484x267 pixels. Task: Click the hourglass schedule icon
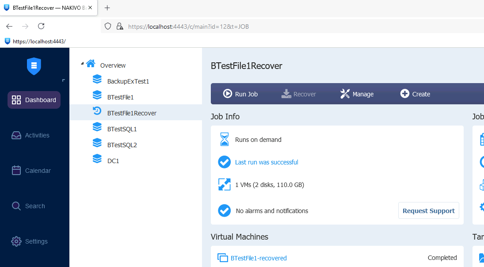pyautogui.click(x=225, y=139)
